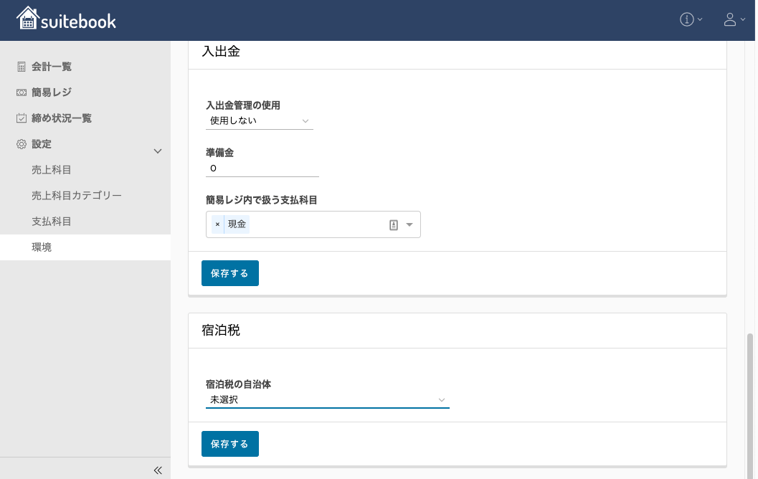Viewport: 758px width, 479px height.
Task: Collapse the 設定 menu chevron
Action: tap(158, 151)
